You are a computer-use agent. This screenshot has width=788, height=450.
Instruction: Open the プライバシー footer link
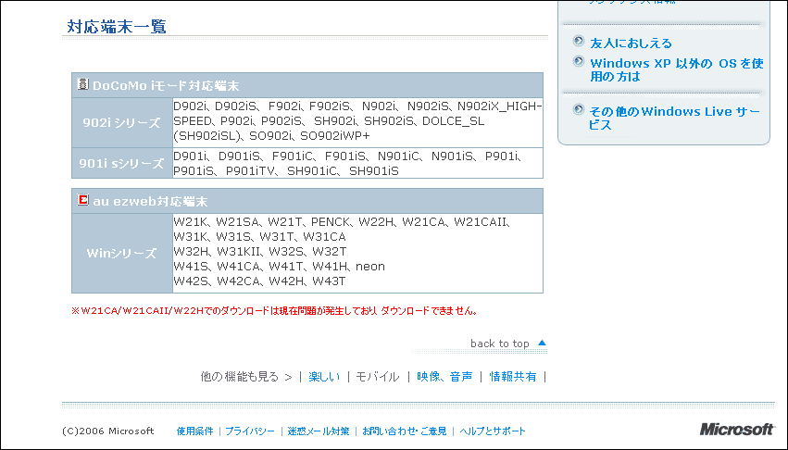[250, 431]
